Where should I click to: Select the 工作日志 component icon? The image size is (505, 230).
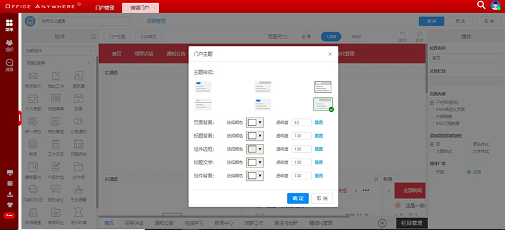coord(56,144)
